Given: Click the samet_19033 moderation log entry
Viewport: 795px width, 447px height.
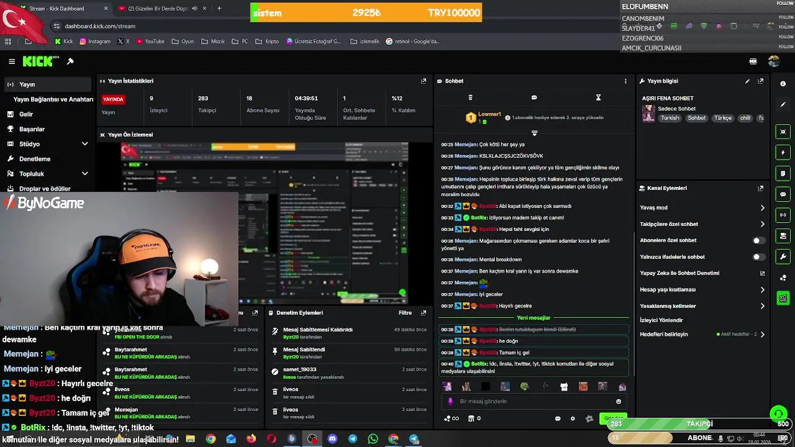Looking at the screenshot, I should click(x=350, y=372).
